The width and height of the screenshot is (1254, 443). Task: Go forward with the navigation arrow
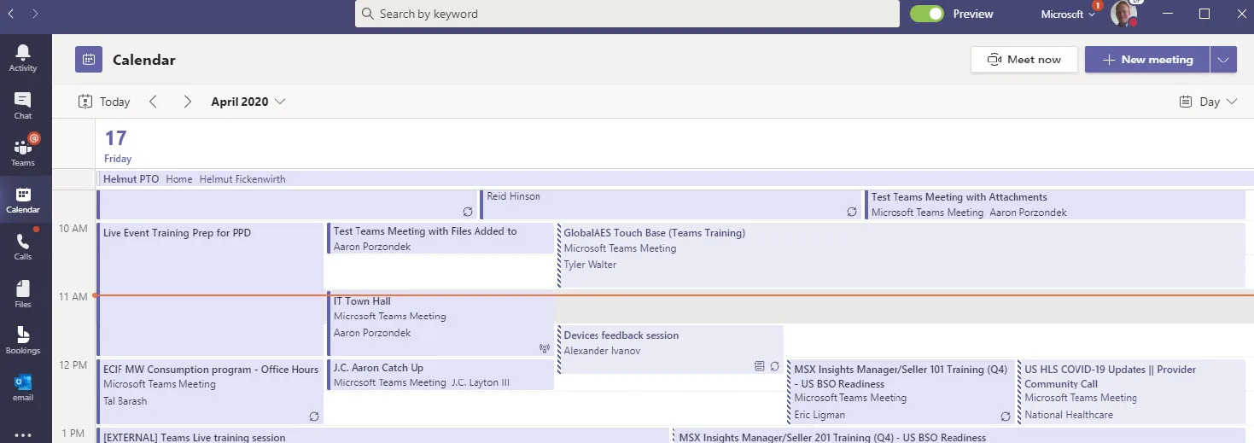tap(34, 14)
